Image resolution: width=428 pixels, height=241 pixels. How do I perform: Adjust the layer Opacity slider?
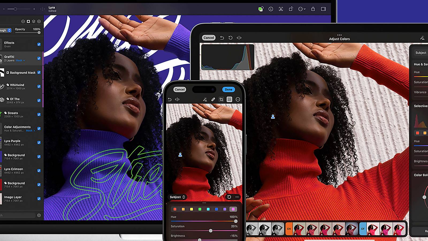[28, 33]
